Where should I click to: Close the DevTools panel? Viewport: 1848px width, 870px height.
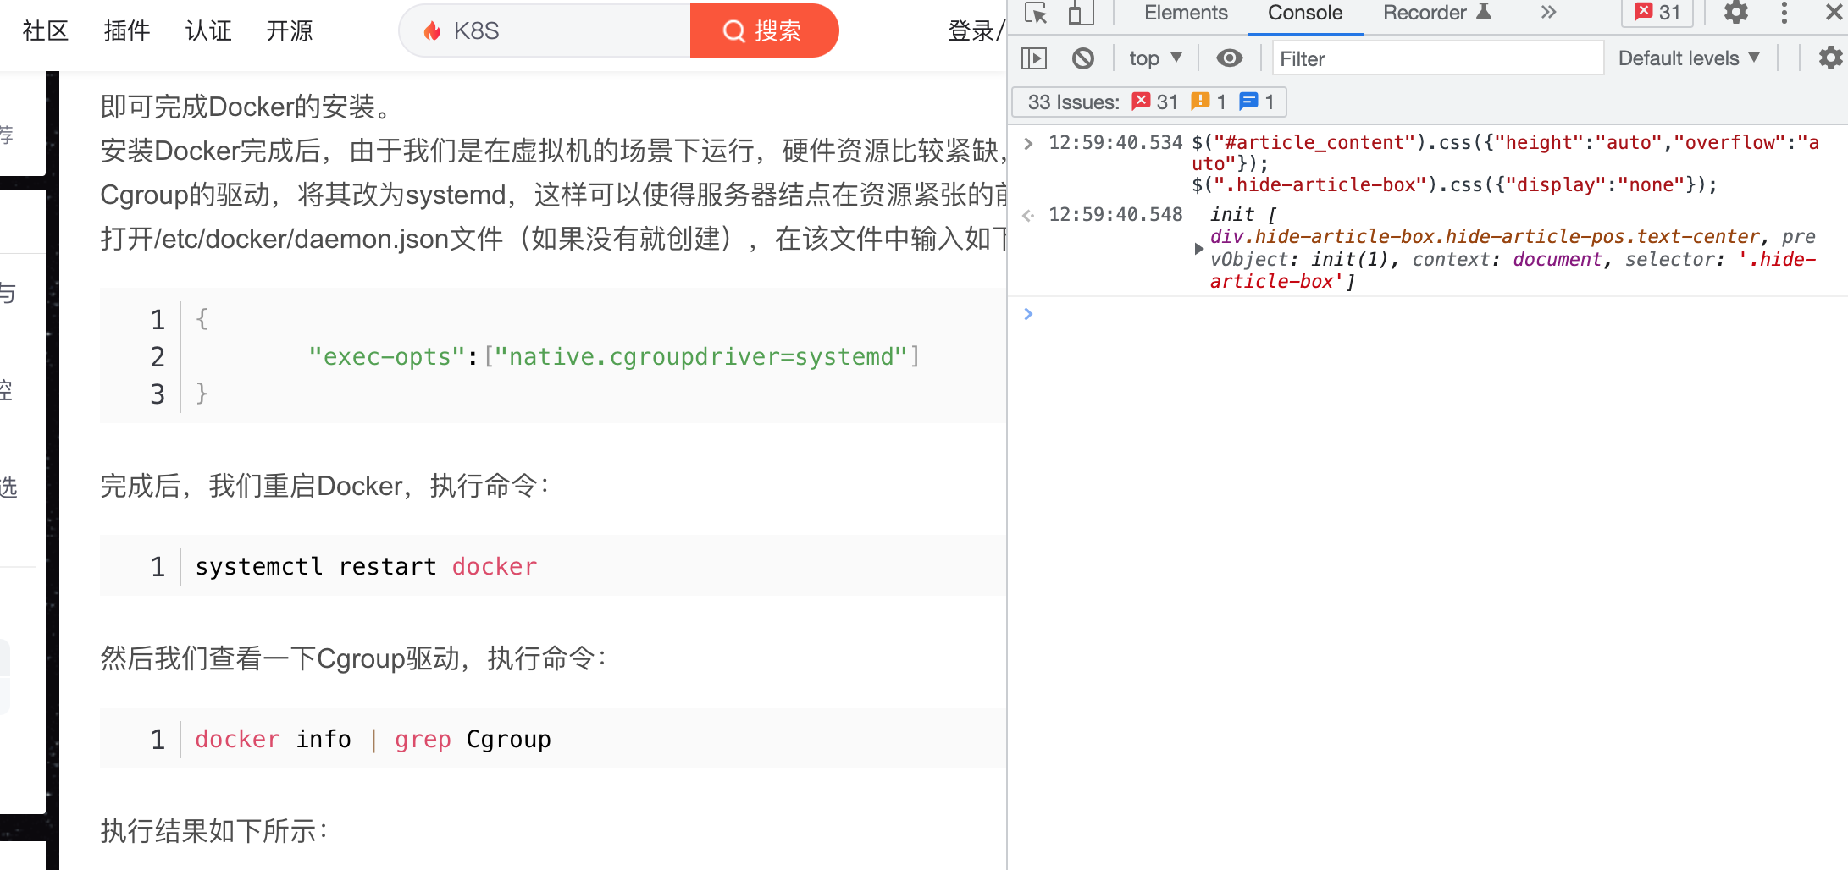coord(1834,13)
